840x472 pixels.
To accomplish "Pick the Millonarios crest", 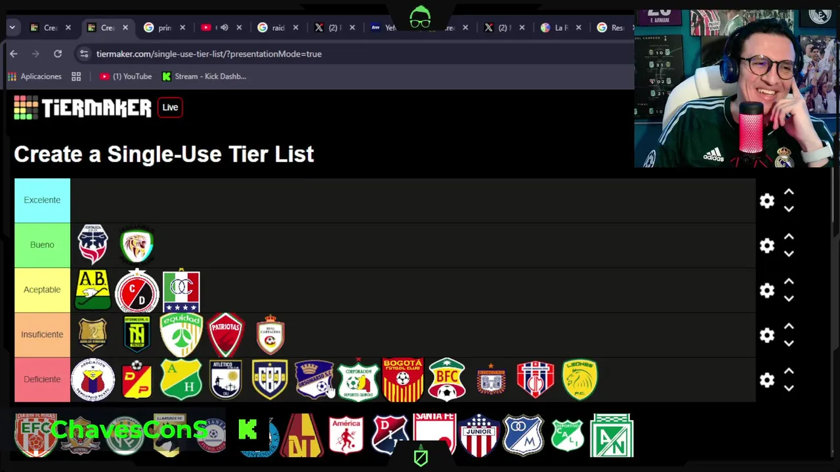I will (x=523, y=435).
